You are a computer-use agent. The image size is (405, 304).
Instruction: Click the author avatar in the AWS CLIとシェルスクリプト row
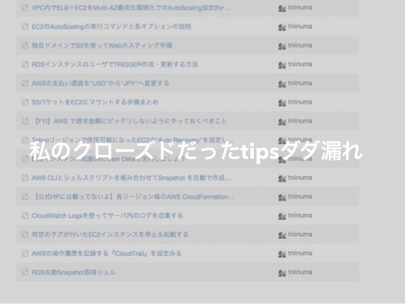[282, 178]
